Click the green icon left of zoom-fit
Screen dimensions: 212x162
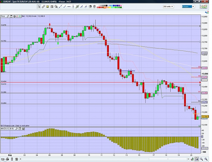tap(192, 159)
